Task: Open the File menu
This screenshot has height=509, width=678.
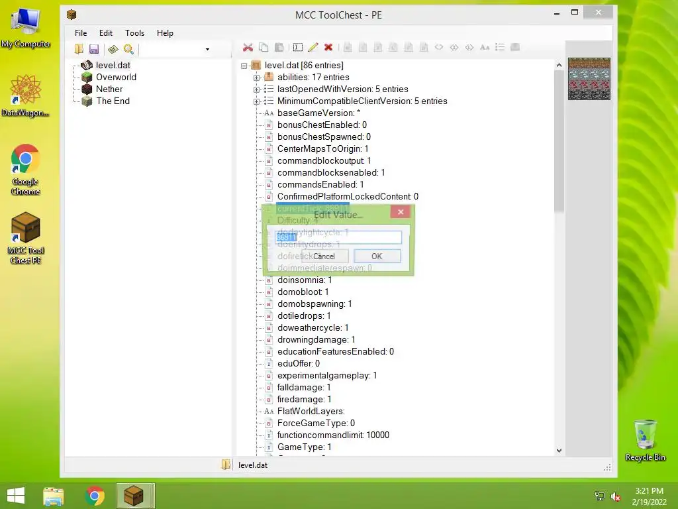Action: point(81,33)
